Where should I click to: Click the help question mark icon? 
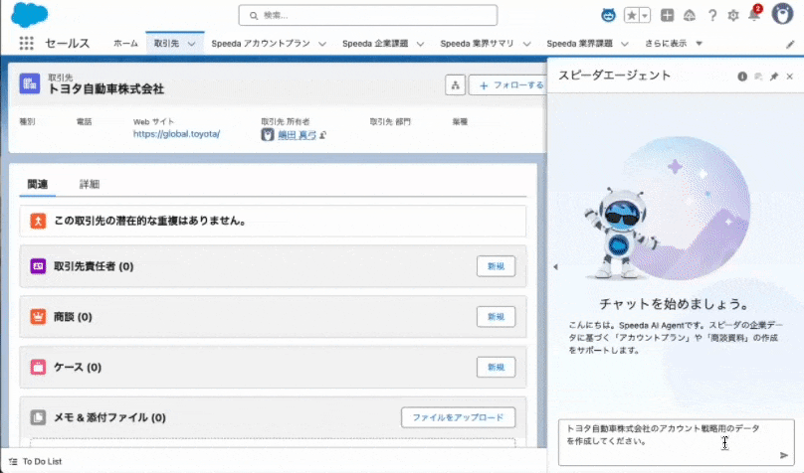pos(712,15)
